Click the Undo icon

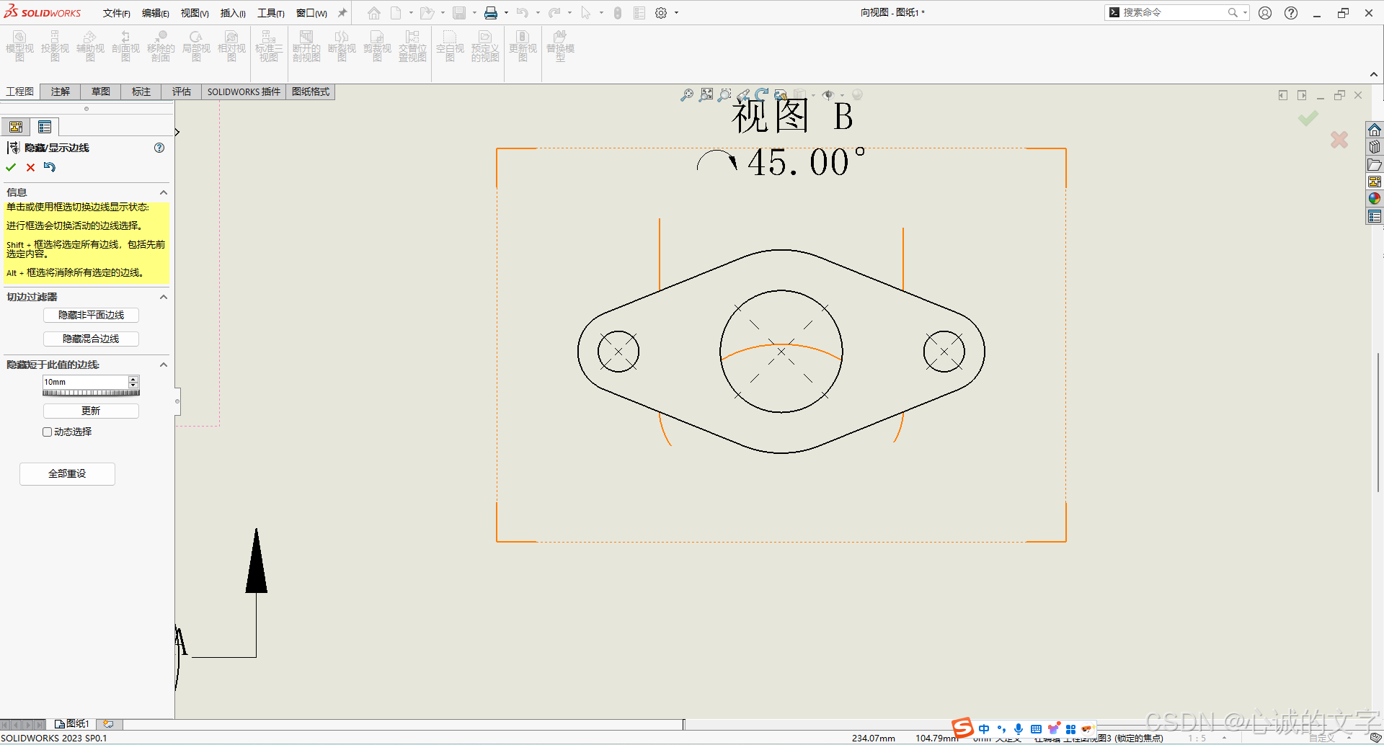[x=523, y=13]
